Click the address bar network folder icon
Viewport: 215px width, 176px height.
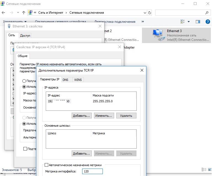tap(30, 12)
